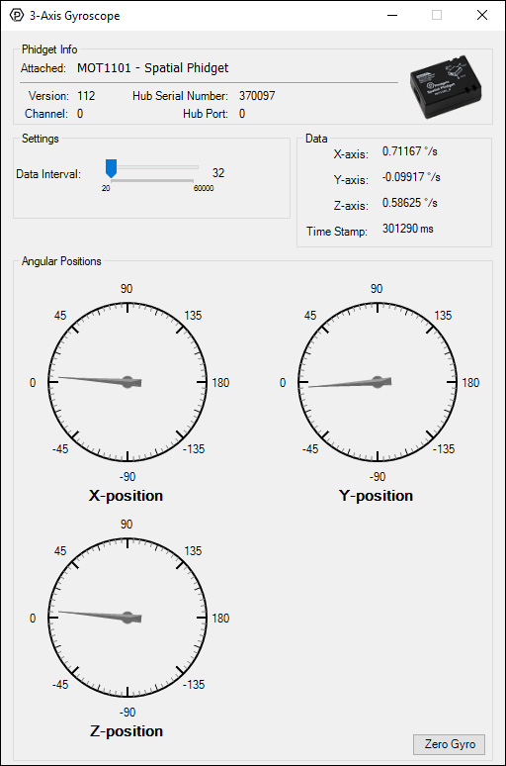
Task: Click the Z-position gauge dial
Action: 127,618
